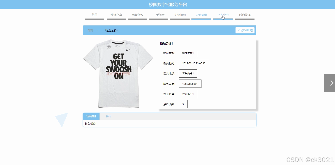Click the 首页 breadcrumb link

click(90, 31)
